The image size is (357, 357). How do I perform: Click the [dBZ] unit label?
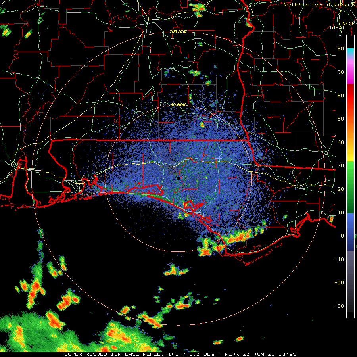[x=337, y=28]
